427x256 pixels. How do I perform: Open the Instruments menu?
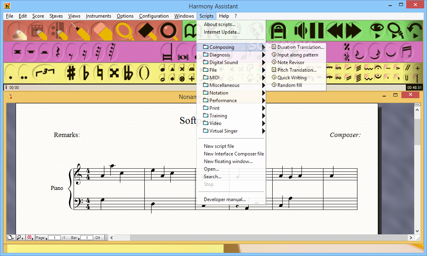pyautogui.click(x=98, y=16)
